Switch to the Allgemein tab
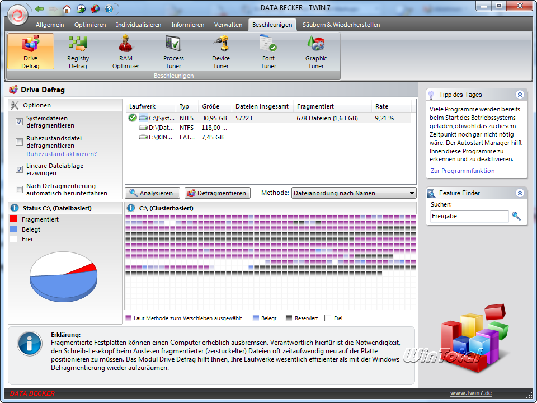This screenshot has height=403, width=537. 50,25
